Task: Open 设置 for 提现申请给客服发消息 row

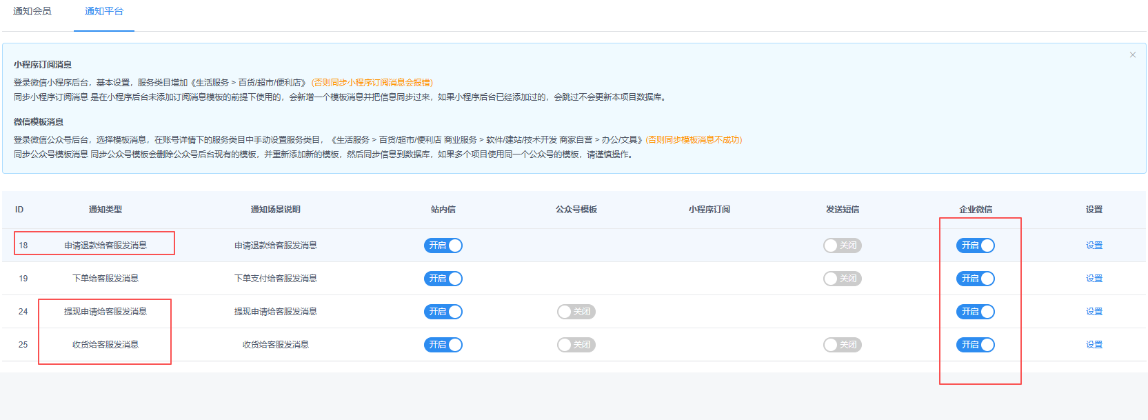Action: pyautogui.click(x=1094, y=312)
